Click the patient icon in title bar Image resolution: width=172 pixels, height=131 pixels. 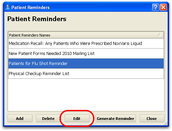click(8, 7)
